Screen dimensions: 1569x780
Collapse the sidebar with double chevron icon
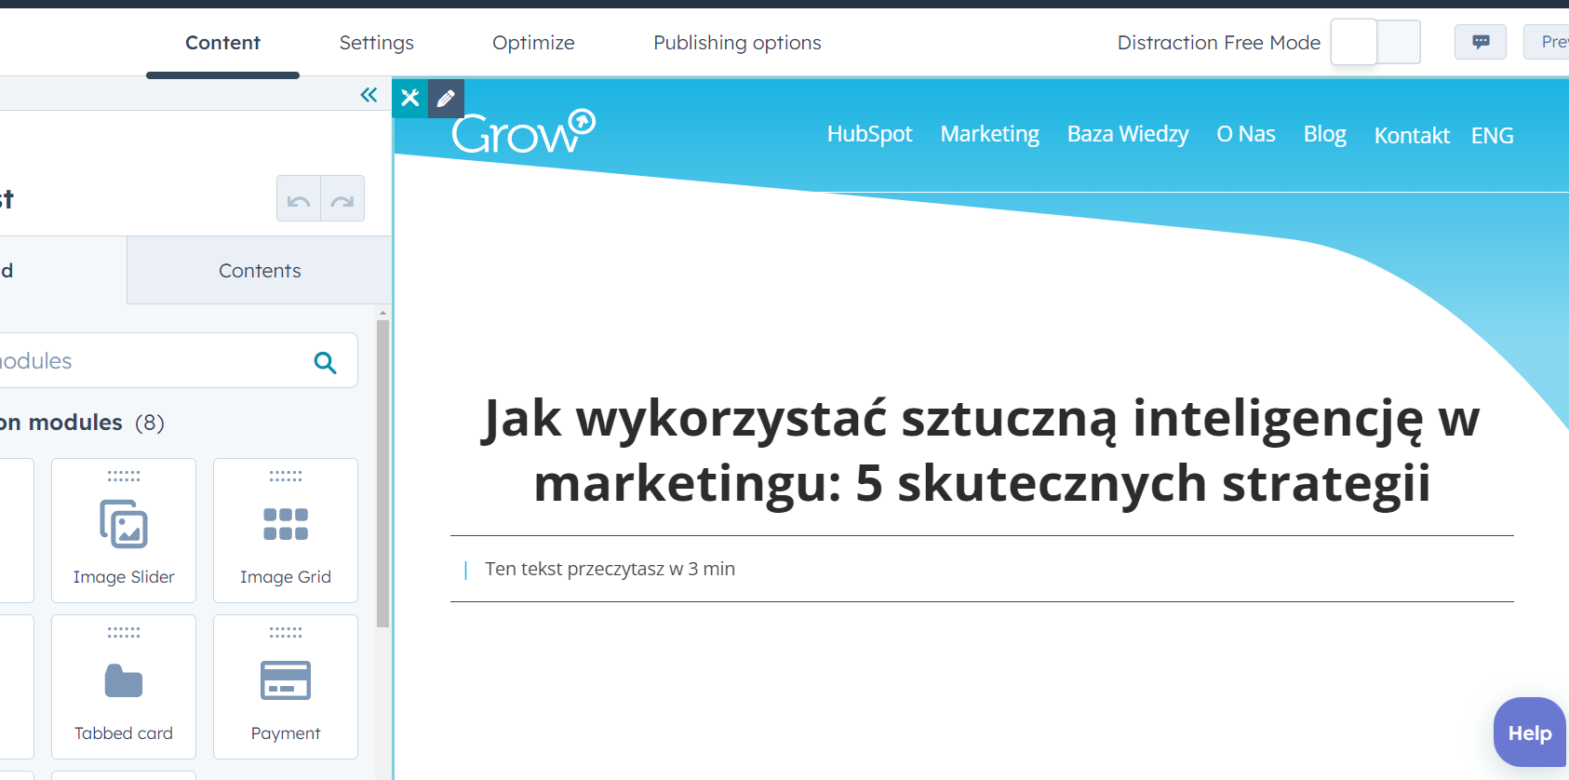pos(369,95)
